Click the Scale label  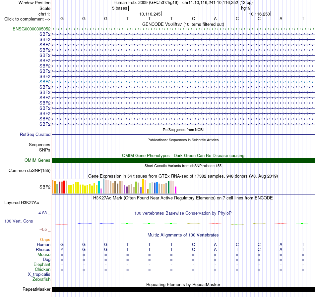tap(45, 8)
